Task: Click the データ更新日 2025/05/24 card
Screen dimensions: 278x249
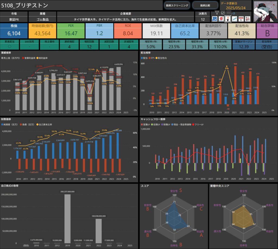Action: click(x=236, y=6)
